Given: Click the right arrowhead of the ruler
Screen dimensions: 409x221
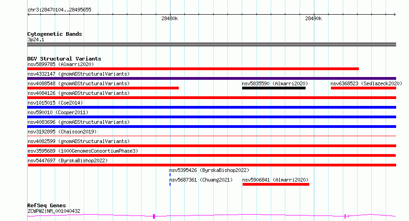Looking at the screenshot, I should pos(395,15).
